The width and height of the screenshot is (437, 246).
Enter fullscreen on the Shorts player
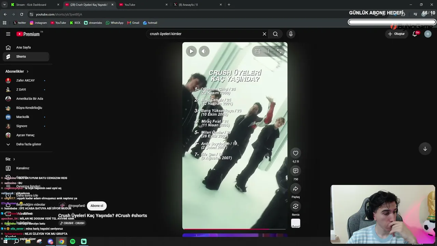coord(279,51)
